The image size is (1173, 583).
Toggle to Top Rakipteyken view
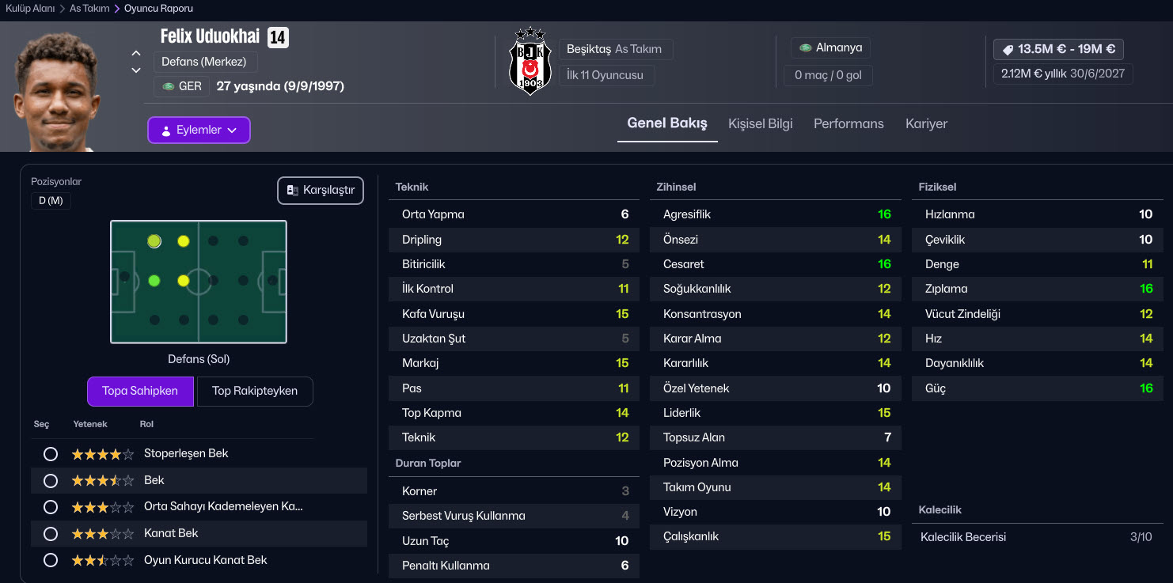(255, 391)
